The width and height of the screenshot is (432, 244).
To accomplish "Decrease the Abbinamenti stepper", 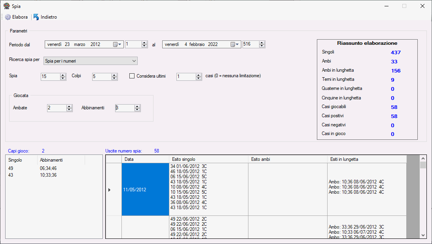I will click(137, 110).
